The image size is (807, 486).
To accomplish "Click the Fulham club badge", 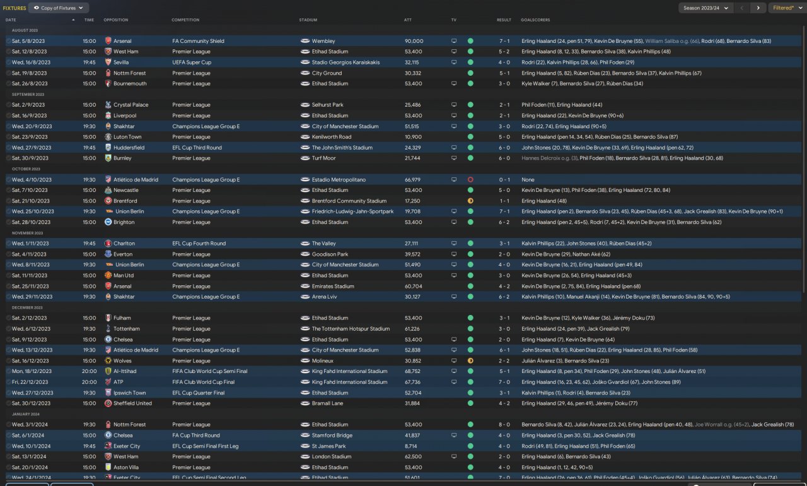I will click(x=108, y=318).
